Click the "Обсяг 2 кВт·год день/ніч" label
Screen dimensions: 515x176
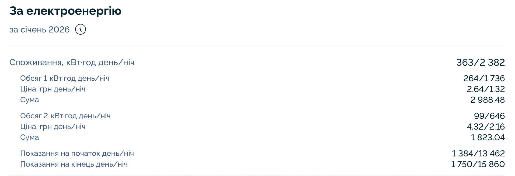click(x=65, y=116)
